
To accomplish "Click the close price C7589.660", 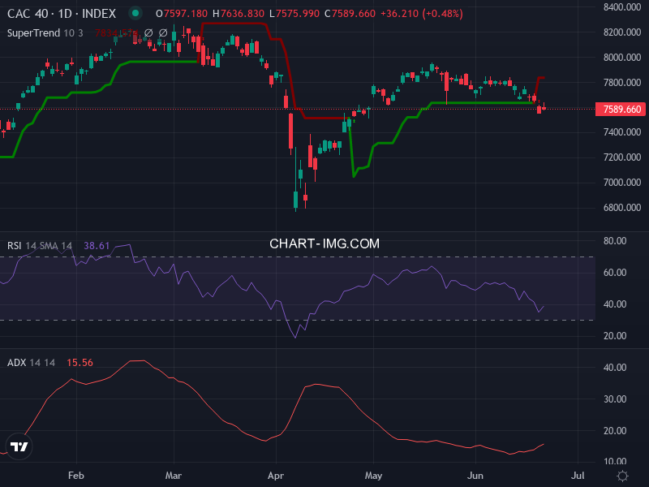I will 350,14.
